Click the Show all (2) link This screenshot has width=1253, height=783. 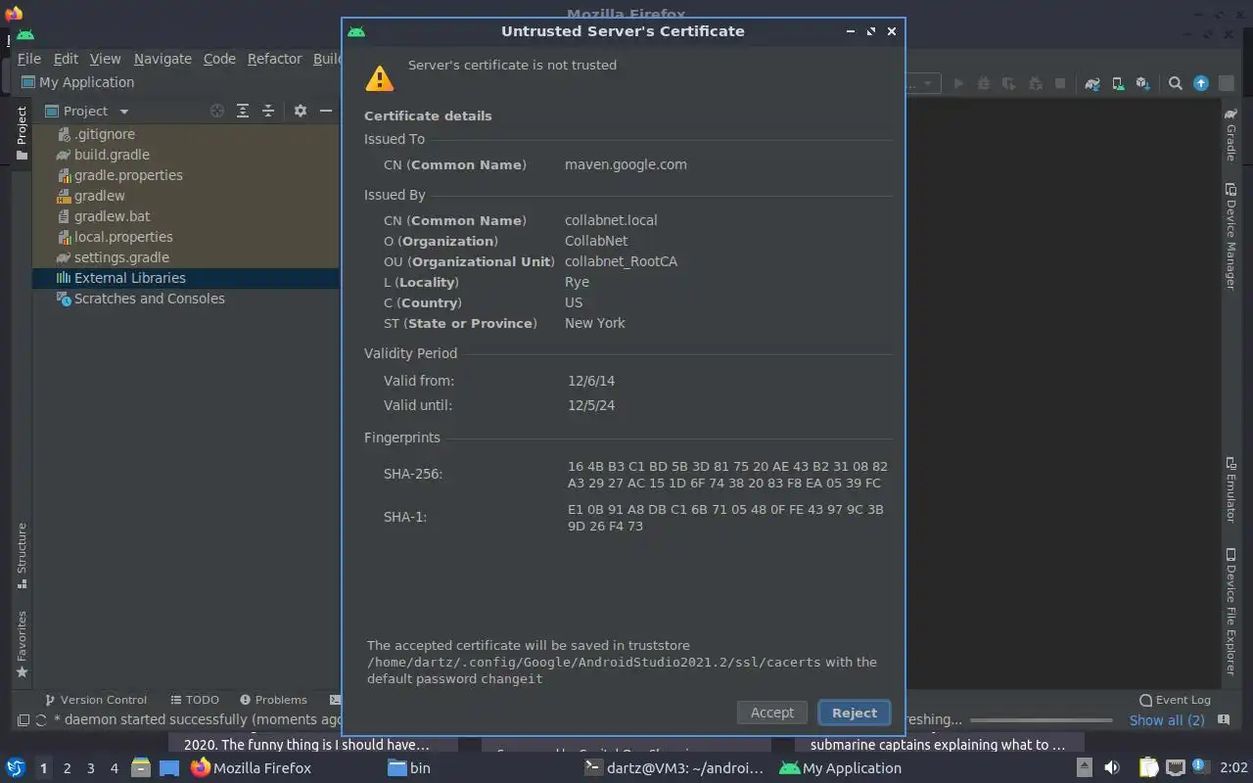pos(1167,720)
